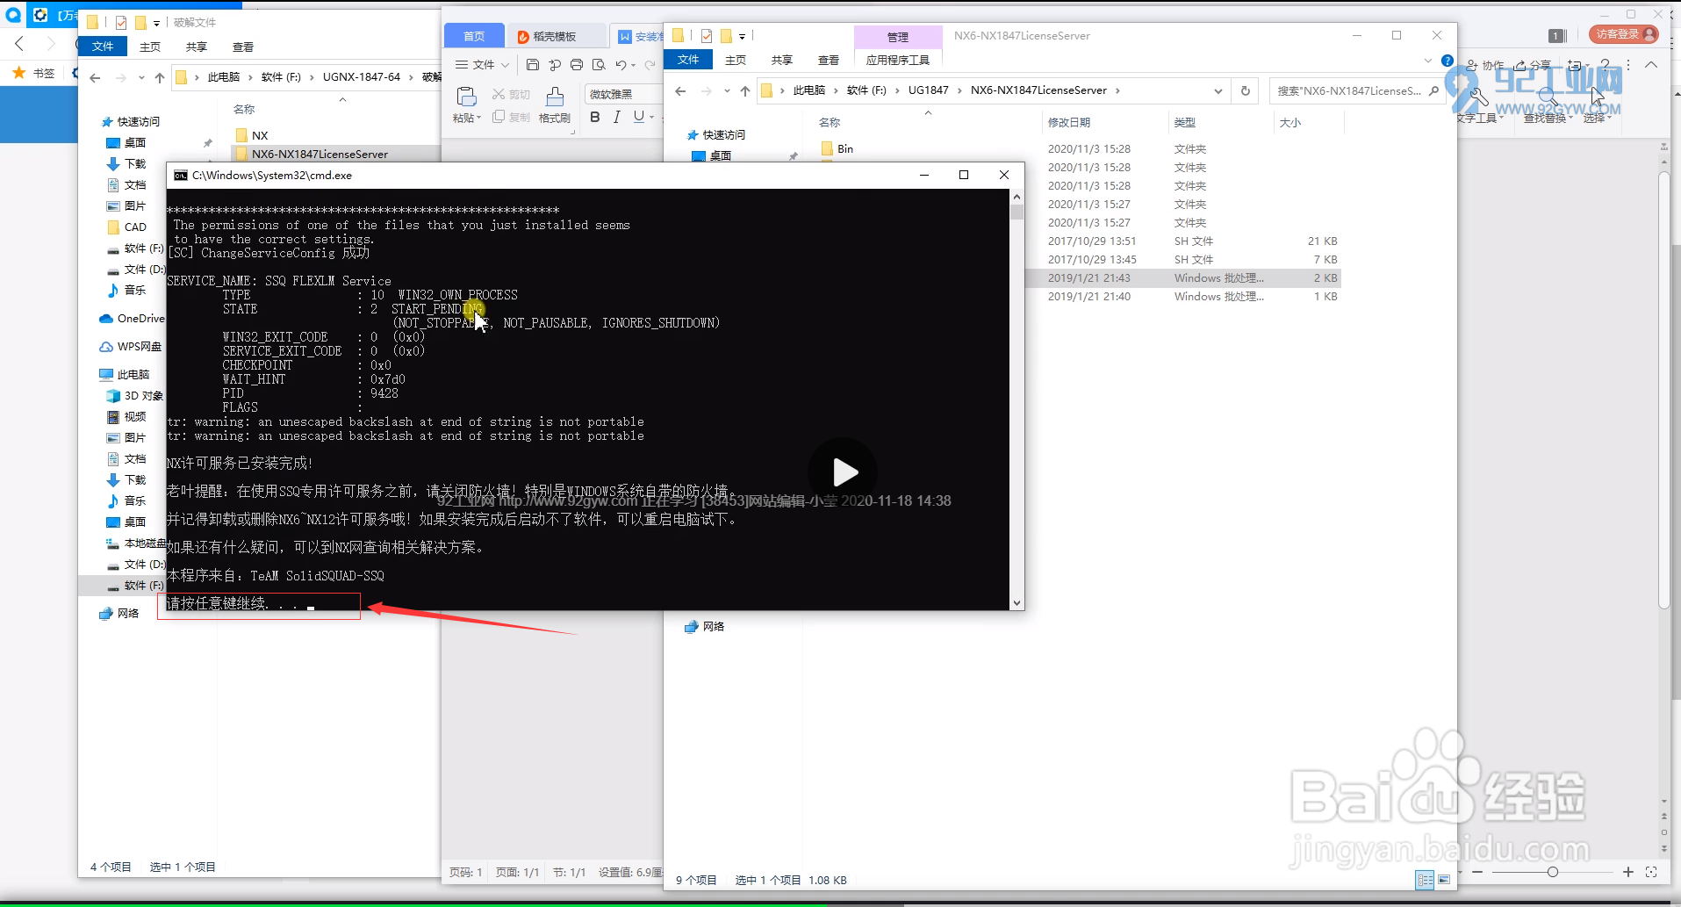This screenshot has width=1681, height=907.
Task: Open the address history dropdown in the LicenseServer Explorer
Action: (1218, 90)
